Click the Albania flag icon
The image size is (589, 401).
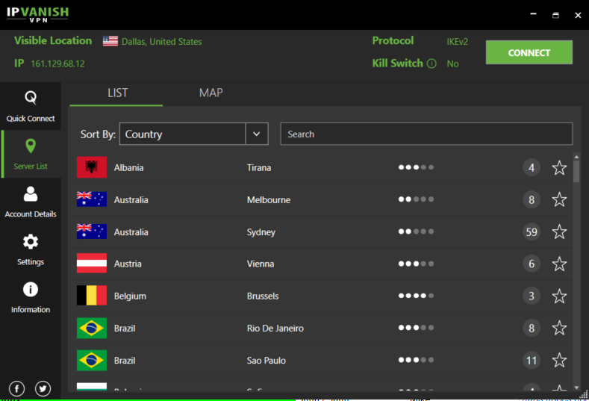pos(92,167)
